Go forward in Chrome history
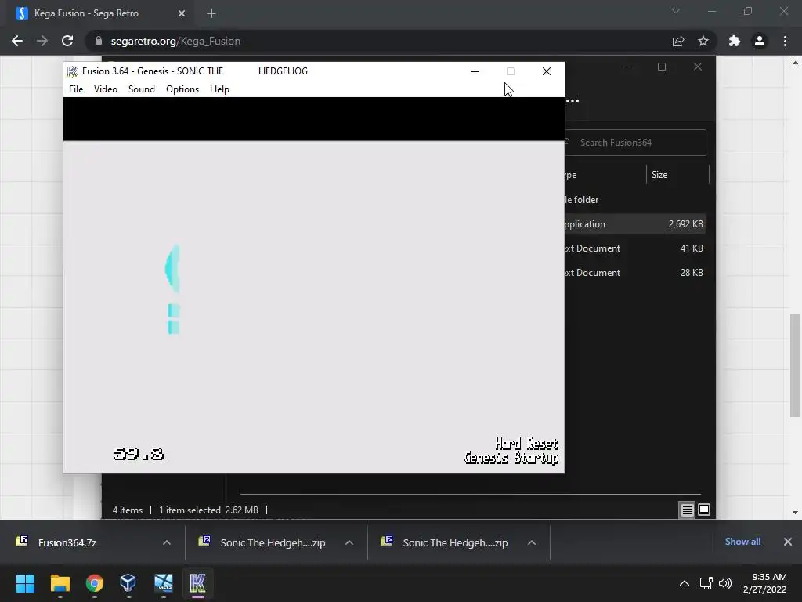 [x=42, y=41]
